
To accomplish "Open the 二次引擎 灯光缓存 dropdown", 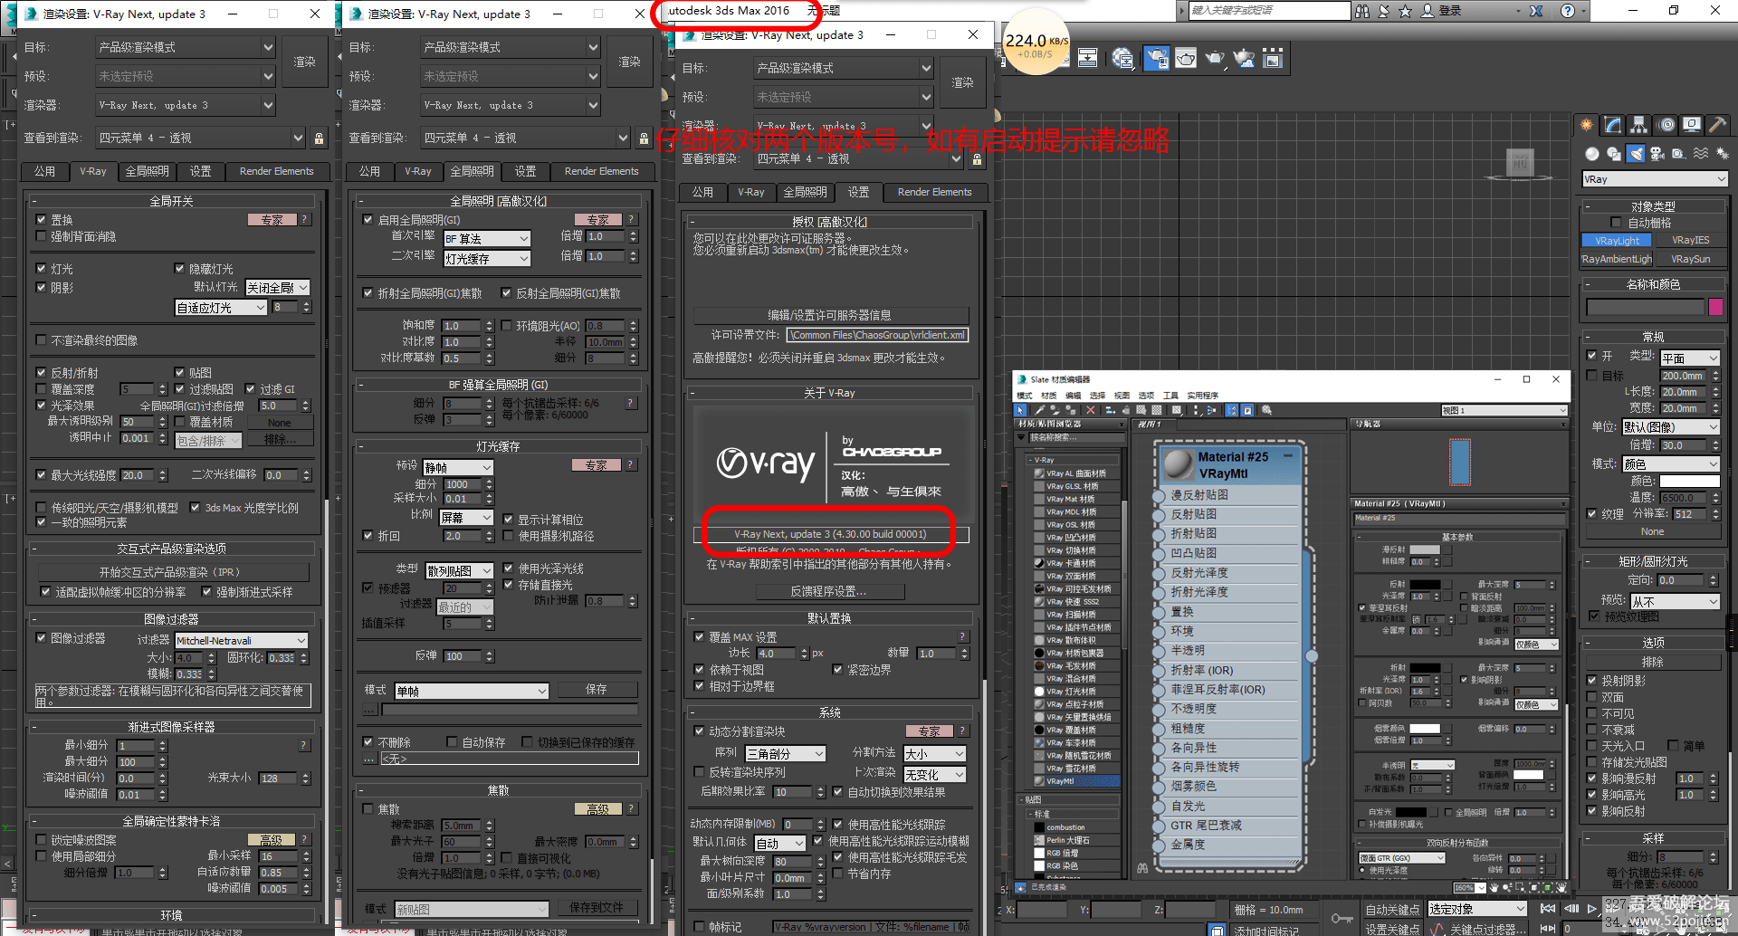I will [487, 259].
